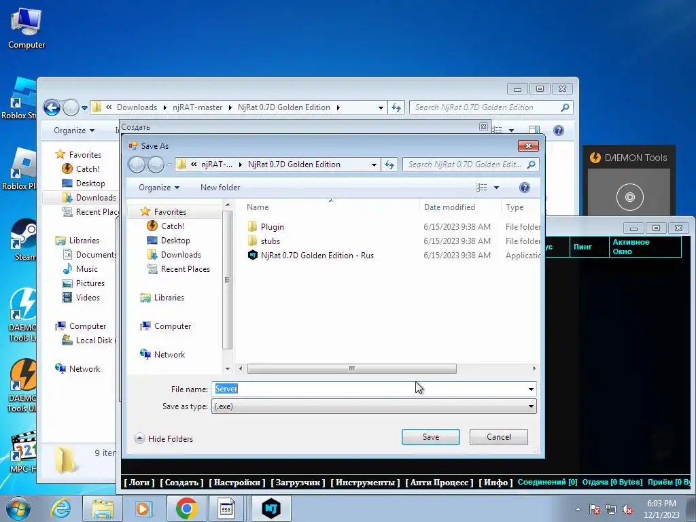The width and height of the screenshot is (696, 522).
Task: Click the Back arrow in the Save As dialog
Action: [137, 164]
